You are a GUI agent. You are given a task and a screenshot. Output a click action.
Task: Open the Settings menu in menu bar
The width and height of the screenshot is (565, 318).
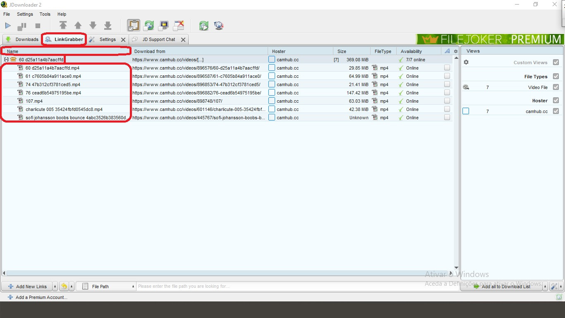25,14
